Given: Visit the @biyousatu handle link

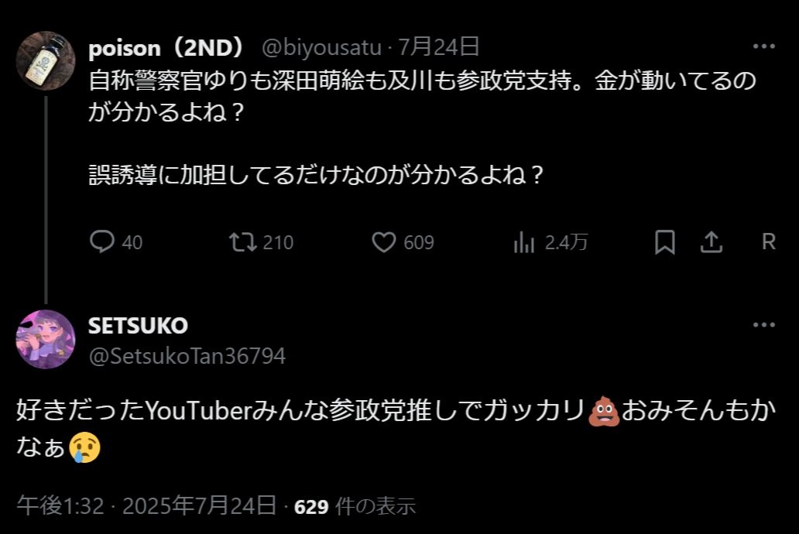Looking at the screenshot, I should pyautogui.click(x=322, y=47).
